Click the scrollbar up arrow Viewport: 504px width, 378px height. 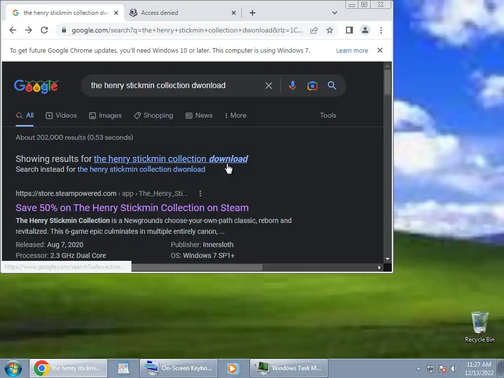(x=387, y=66)
